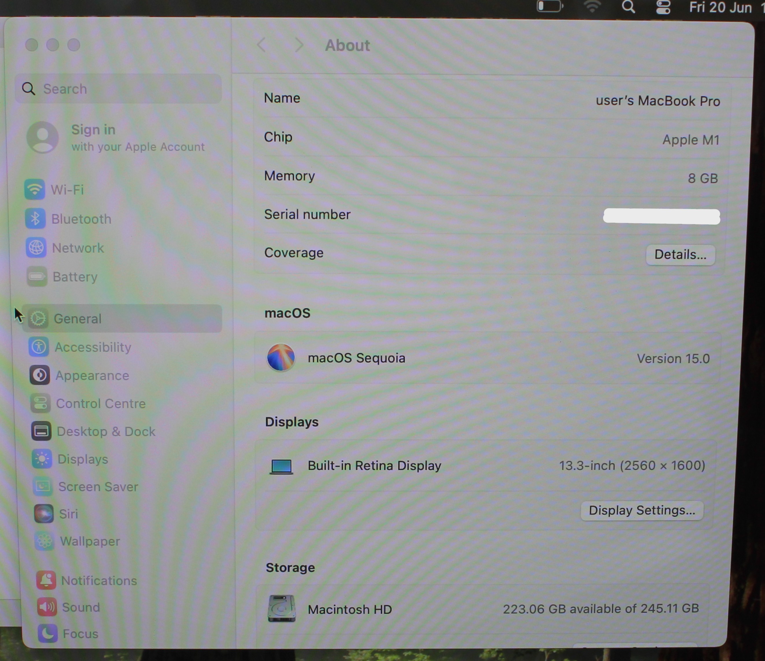The height and width of the screenshot is (661, 765).
Task: Open the Accessibility icon in sidebar
Action: pyautogui.click(x=39, y=347)
